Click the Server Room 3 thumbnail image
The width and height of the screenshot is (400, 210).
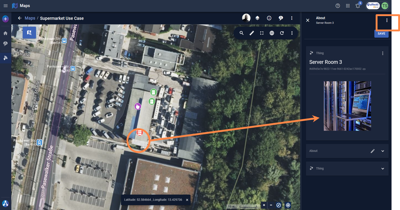coord(347,106)
